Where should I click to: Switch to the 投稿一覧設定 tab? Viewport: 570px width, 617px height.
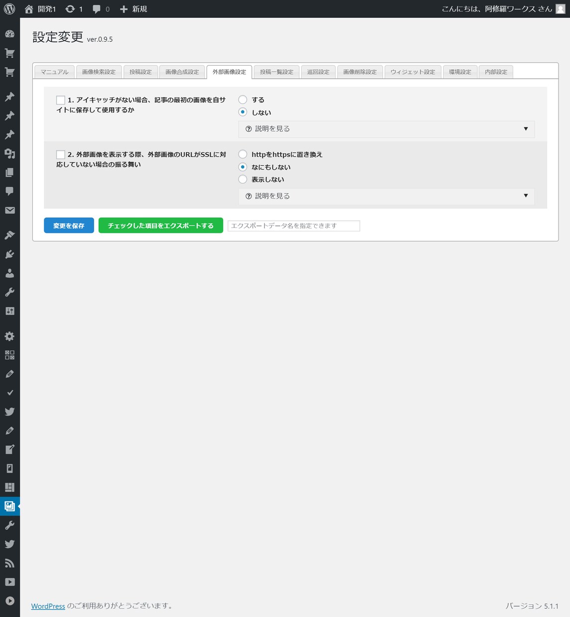(276, 72)
